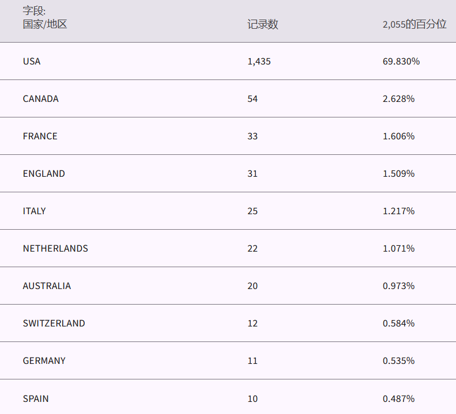Click the 69.830% percentage value
This screenshot has width=456, height=414.
(401, 61)
